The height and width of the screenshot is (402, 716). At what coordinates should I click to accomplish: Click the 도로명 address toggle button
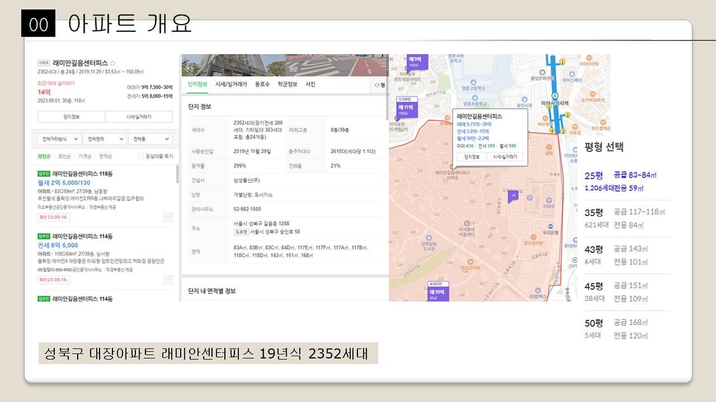pyautogui.click(x=240, y=232)
